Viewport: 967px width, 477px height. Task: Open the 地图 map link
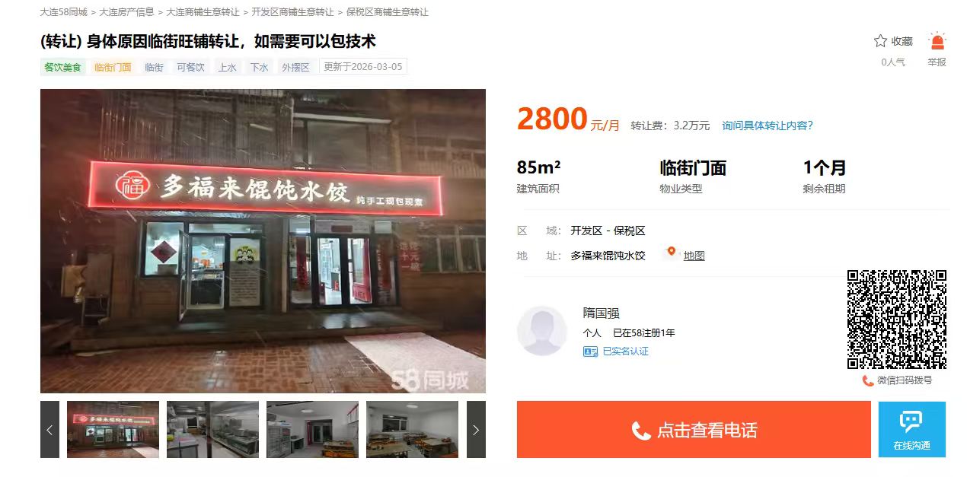tap(694, 256)
